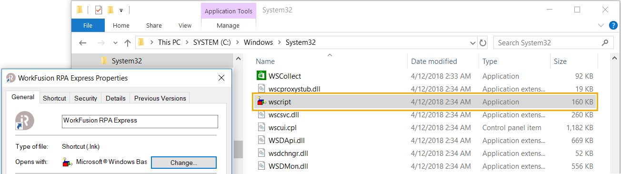Click the WorkFusion title bar logo icon

pos(11,78)
